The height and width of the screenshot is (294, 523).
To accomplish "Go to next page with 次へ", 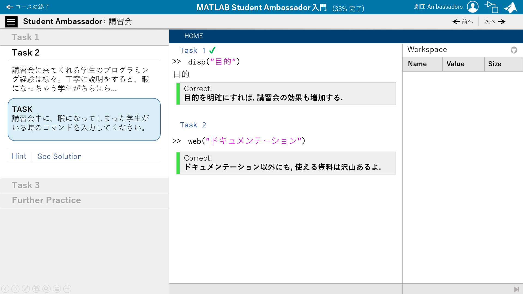I will click(495, 22).
